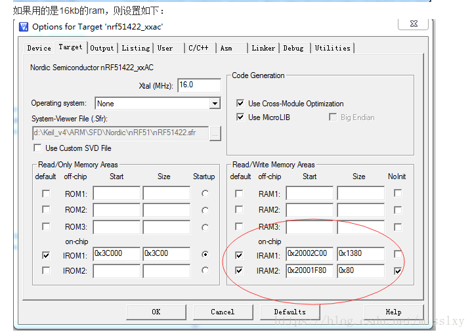Uncheck the default box for IROM1
The image size is (472, 334).
(x=46, y=255)
